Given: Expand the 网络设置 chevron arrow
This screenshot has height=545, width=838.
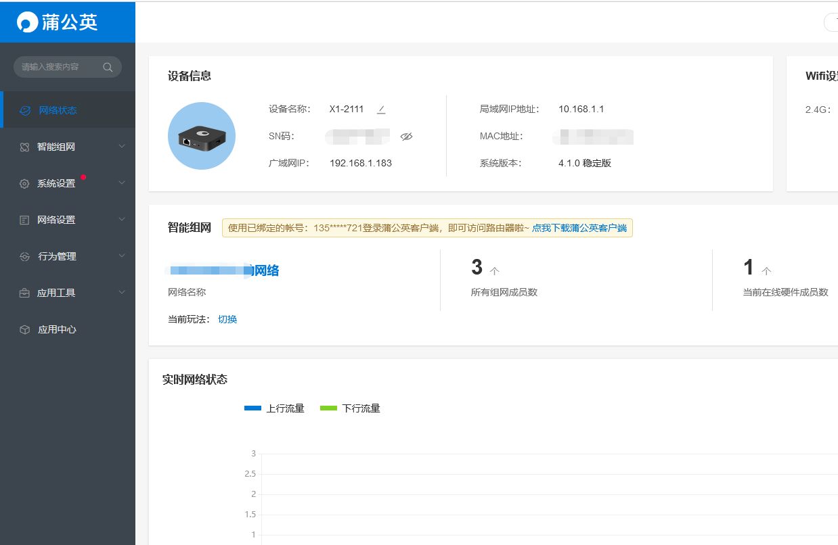Looking at the screenshot, I should tap(122, 219).
